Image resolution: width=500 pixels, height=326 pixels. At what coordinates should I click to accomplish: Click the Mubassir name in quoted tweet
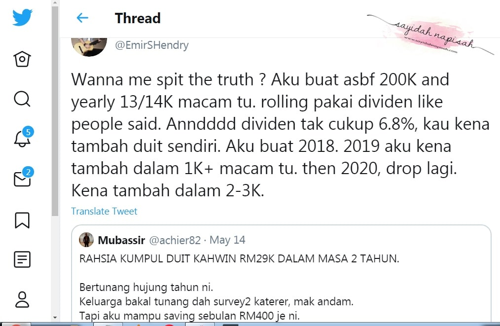pyautogui.click(x=121, y=240)
